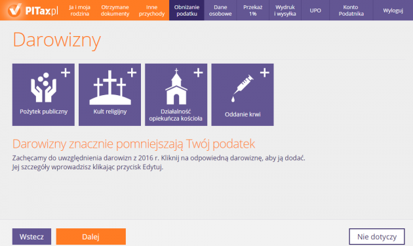Switch to Inne przychody tab
This screenshot has height=246, width=413.
(x=151, y=10)
